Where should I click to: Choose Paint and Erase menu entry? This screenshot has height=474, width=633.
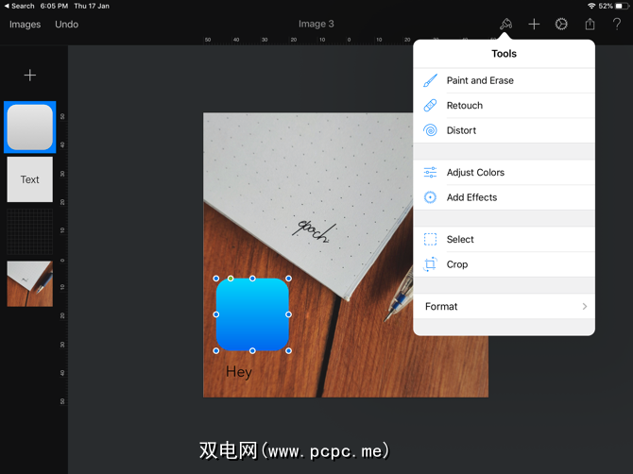click(505, 80)
